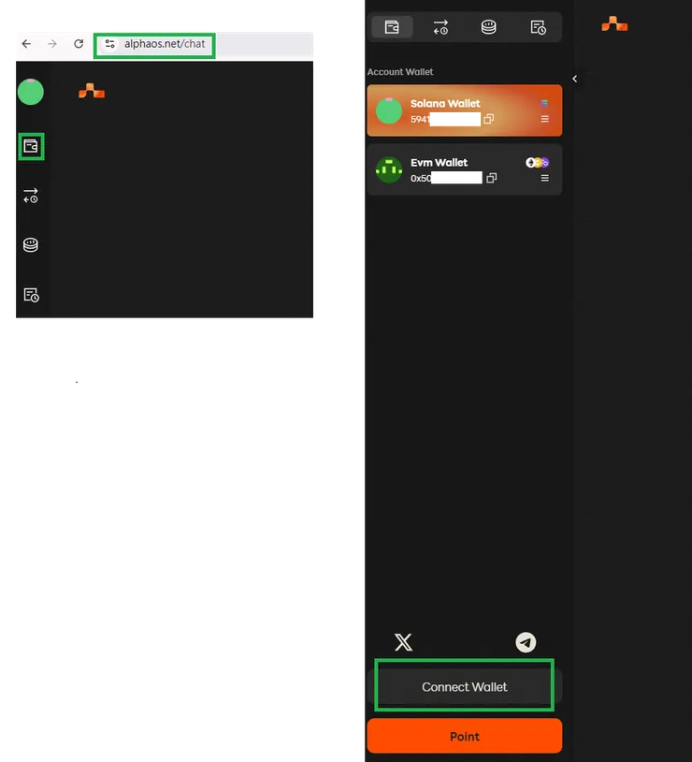Click the alphaos.net/chat address bar
This screenshot has width=692, height=762.
pyautogui.click(x=155, y=44)
